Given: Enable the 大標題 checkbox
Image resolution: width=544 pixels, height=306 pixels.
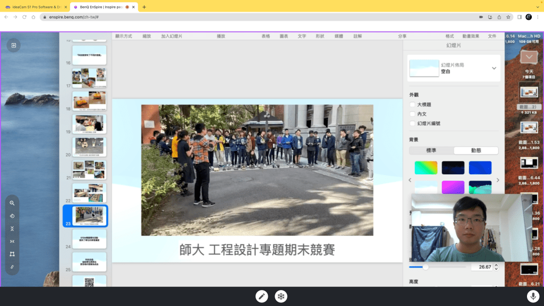Looking at the screenshot, I should pos(413,105).
